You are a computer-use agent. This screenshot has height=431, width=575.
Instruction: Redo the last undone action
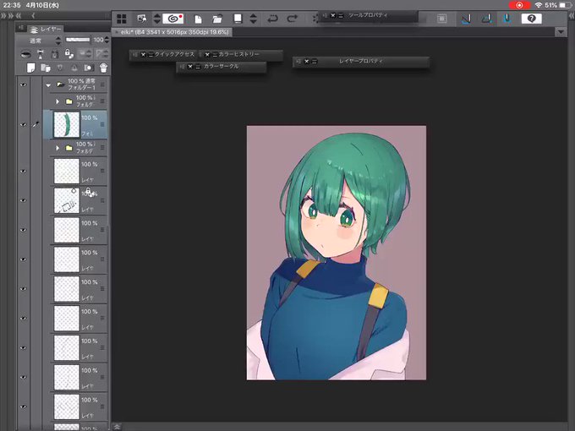tap(293, 19)
